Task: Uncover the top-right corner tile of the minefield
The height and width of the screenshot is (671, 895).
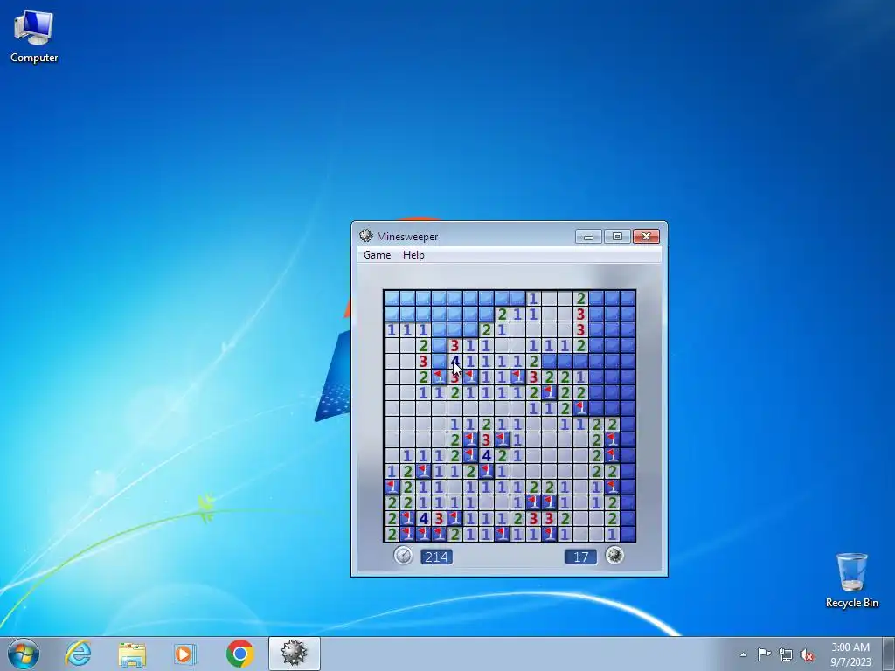Action: (x=628, y=298)
